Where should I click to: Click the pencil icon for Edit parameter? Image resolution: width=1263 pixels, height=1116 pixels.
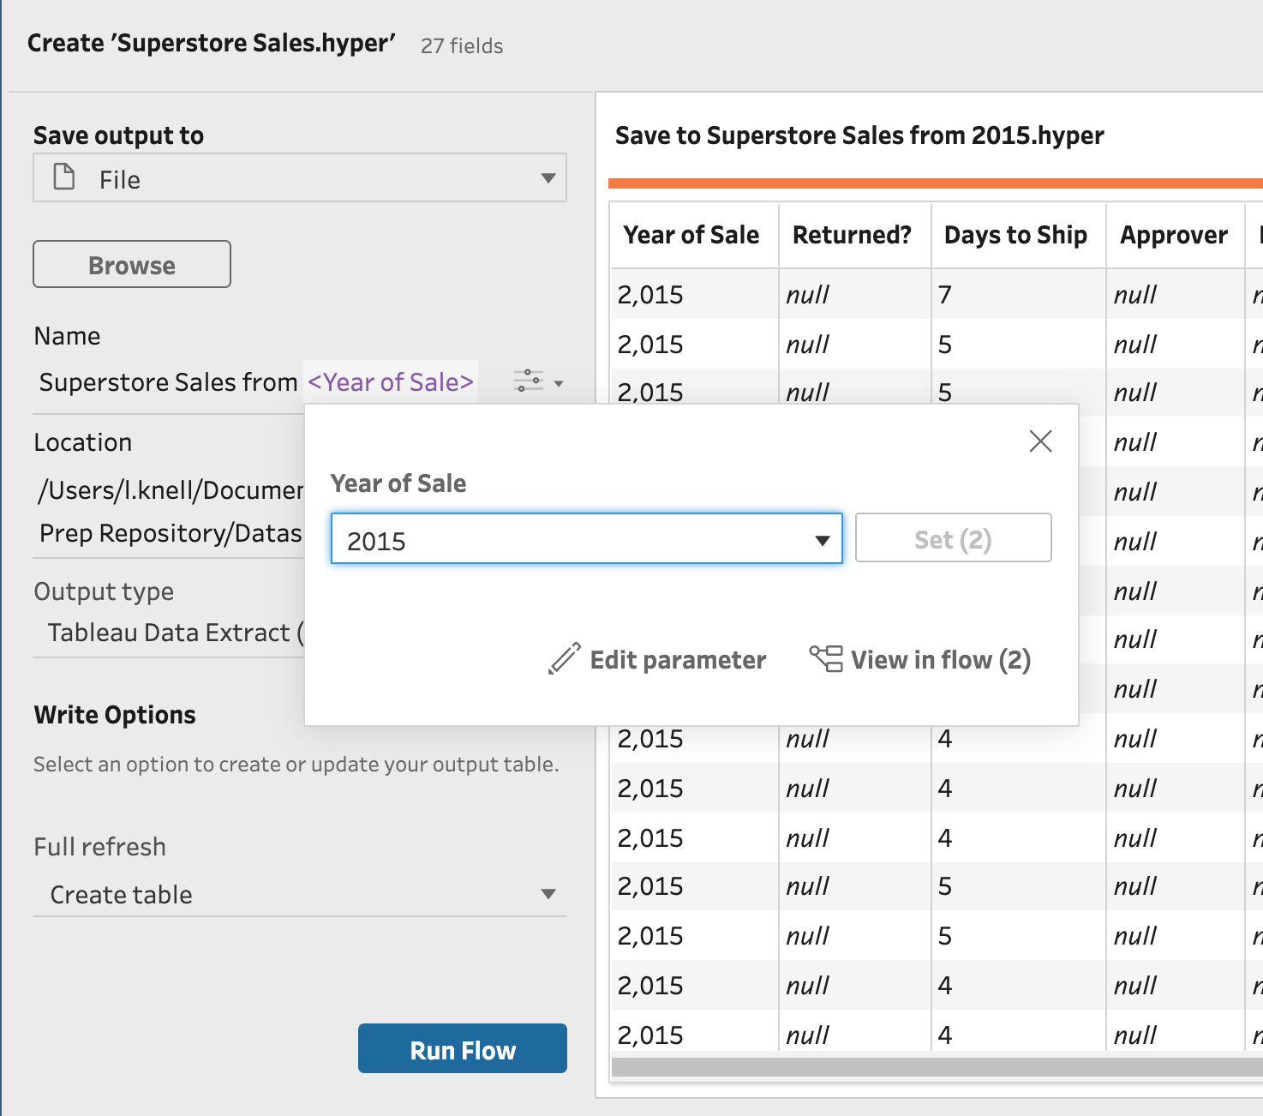564,659
